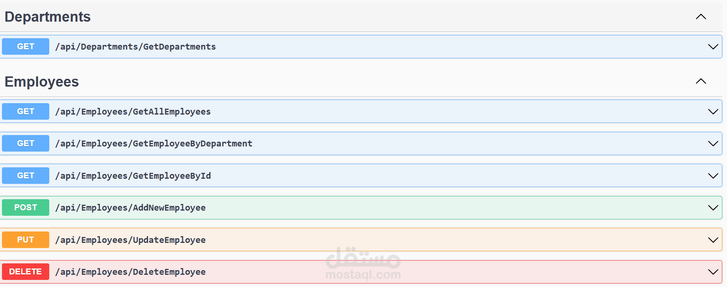Click the GET badge for GetEmployeeById
This screenshot has width=727, height=287.
[x=26, y=176]
